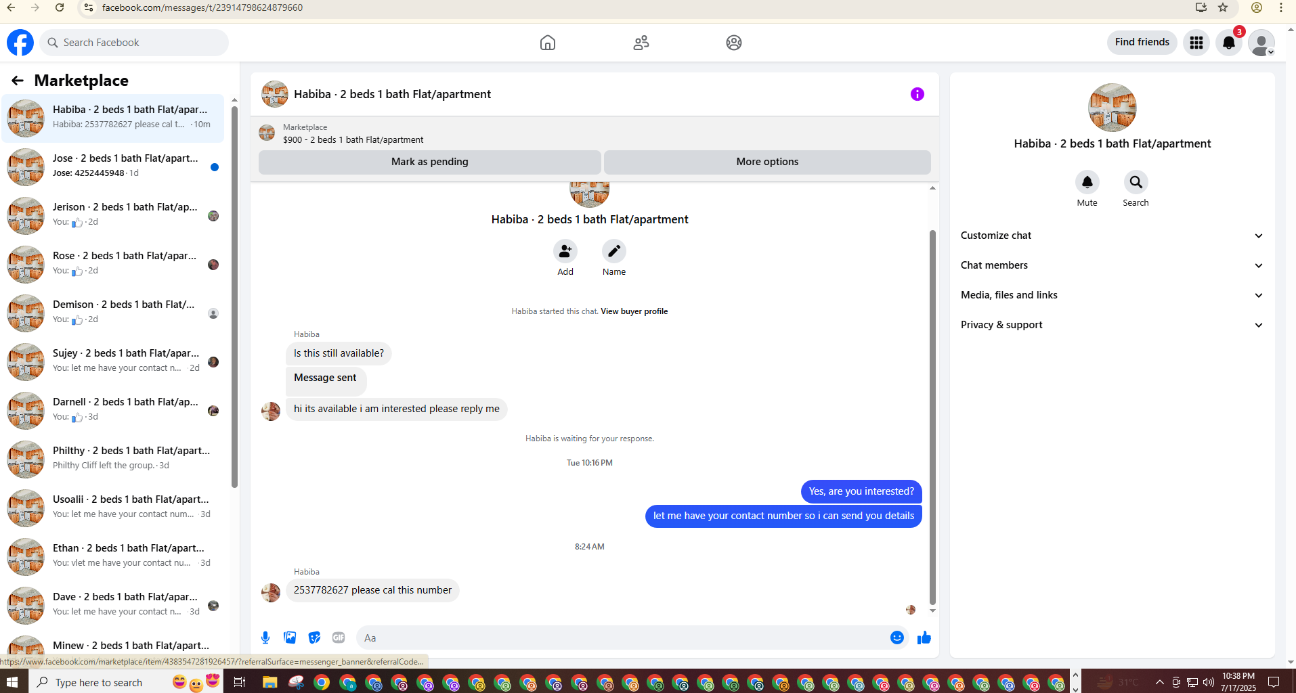Open the emoji picker

897,638
